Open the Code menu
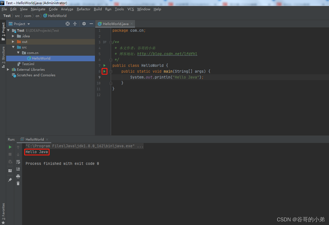The width and height of the screenshot is (329, 225). tap(53, 9)
